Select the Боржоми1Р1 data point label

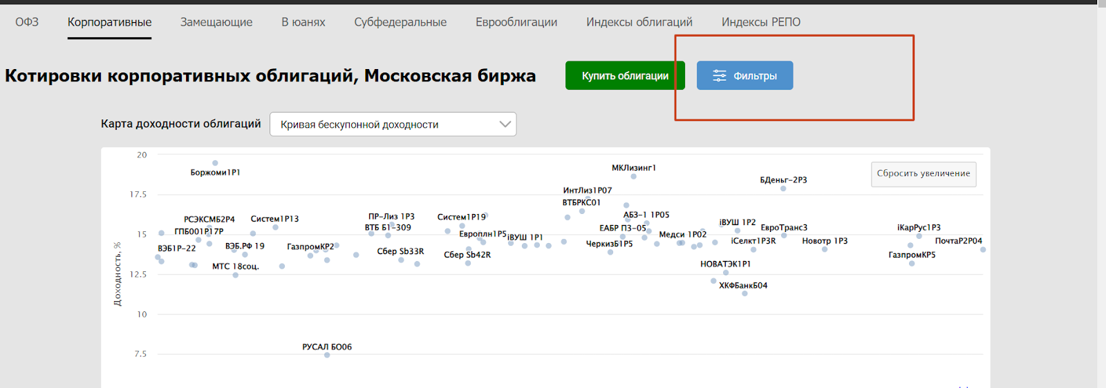(215, 173)
